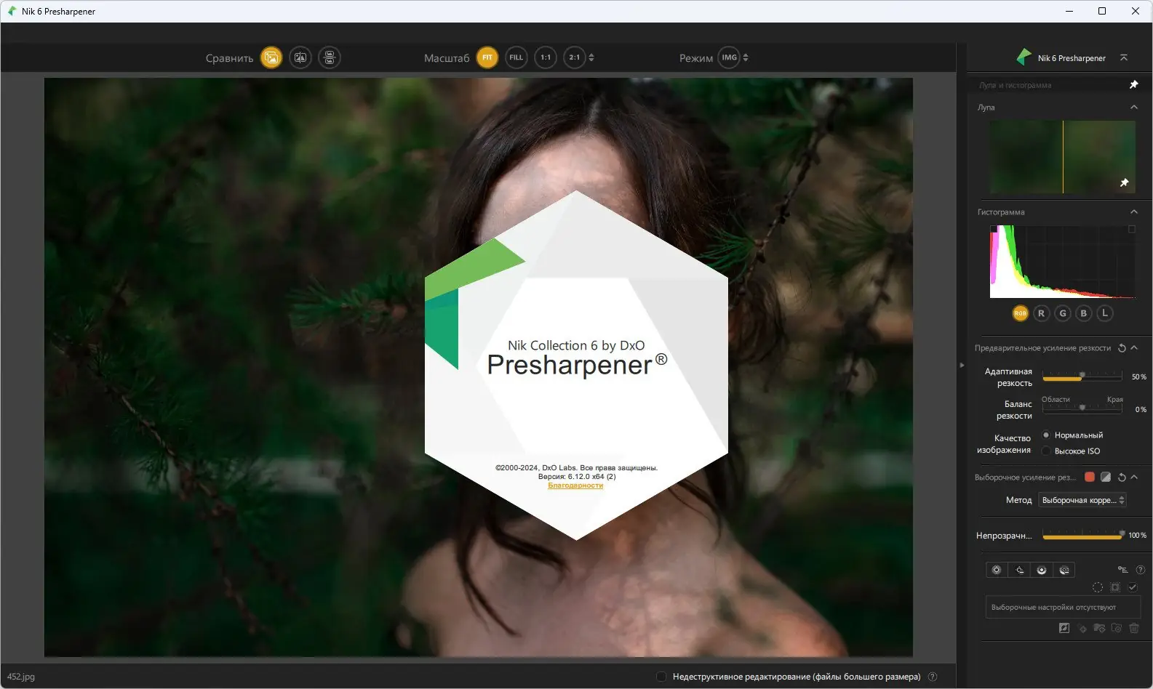Collapse Выборочное усиление резкости section
The image size is (1153, 689).
(1134, 477)
